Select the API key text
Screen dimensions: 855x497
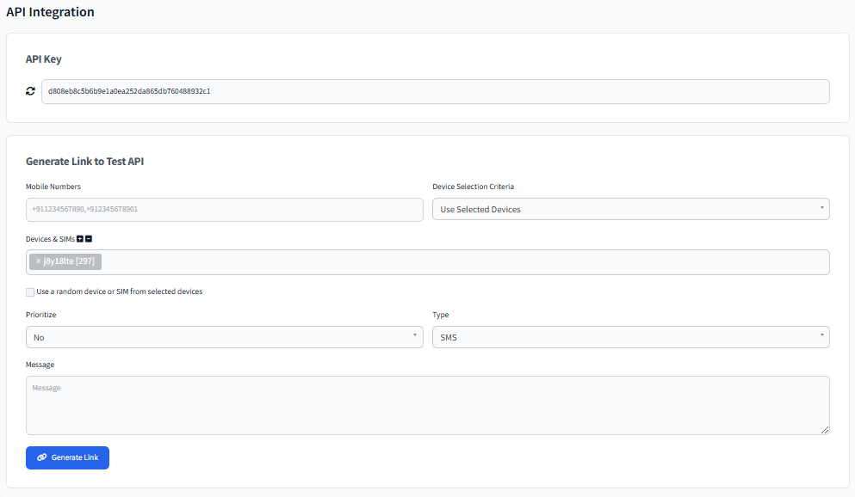[435, 91]
